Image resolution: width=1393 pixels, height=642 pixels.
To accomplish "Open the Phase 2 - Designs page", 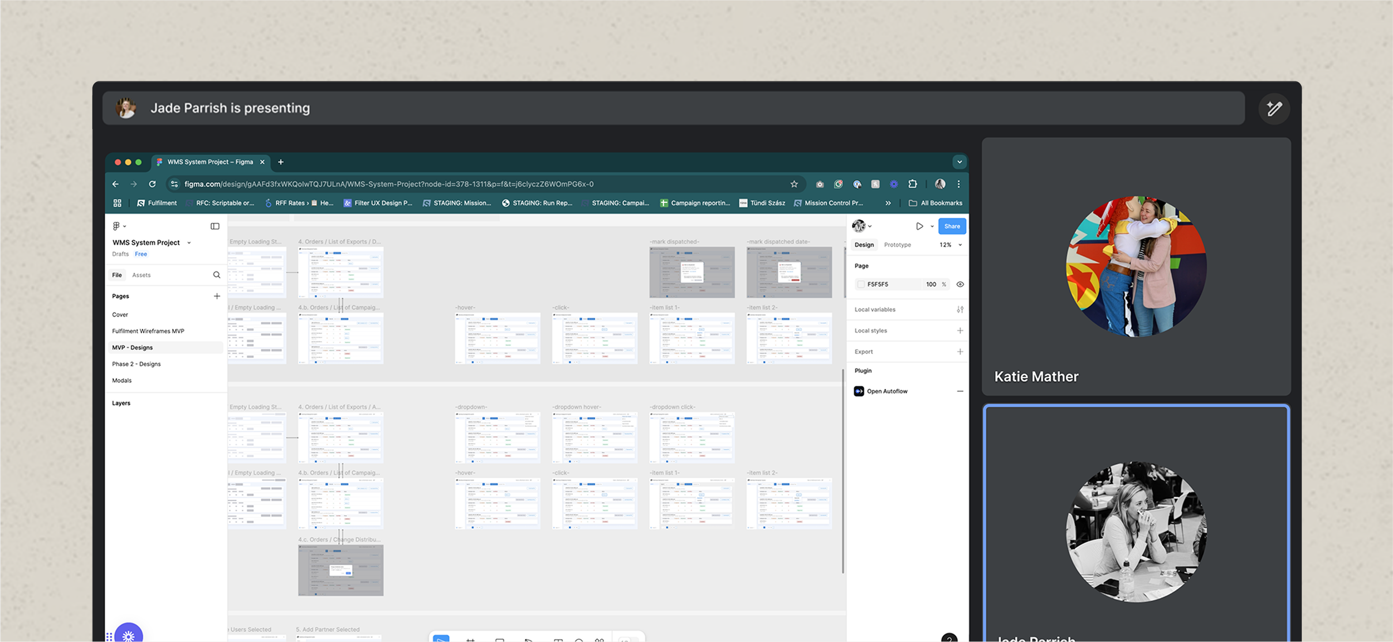I will [x=136, y=364].
